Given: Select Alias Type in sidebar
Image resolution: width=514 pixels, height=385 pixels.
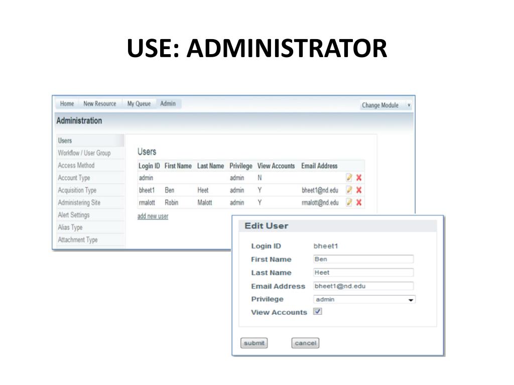Looking at the screenshot, I should pyautogui.click(x=90, y=228).
